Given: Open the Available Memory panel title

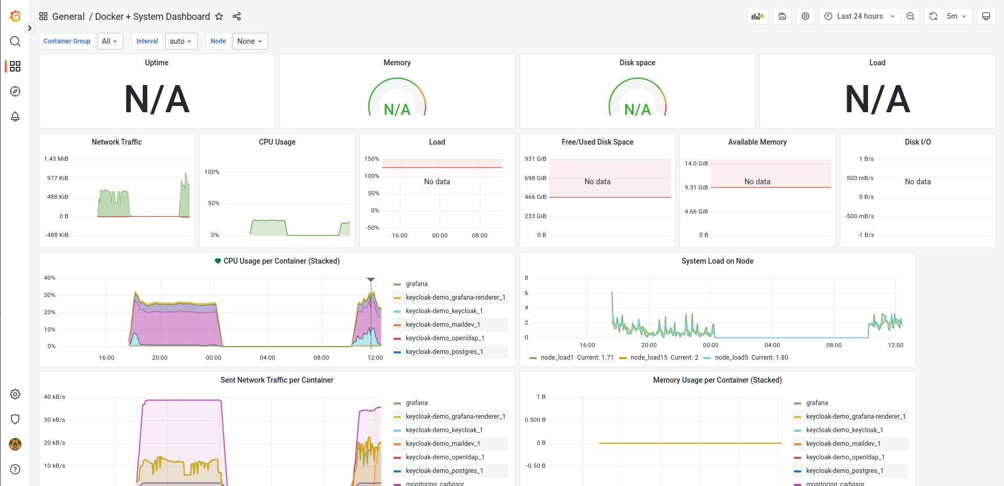Looking at the screenshot, I should tap(757, 142).
